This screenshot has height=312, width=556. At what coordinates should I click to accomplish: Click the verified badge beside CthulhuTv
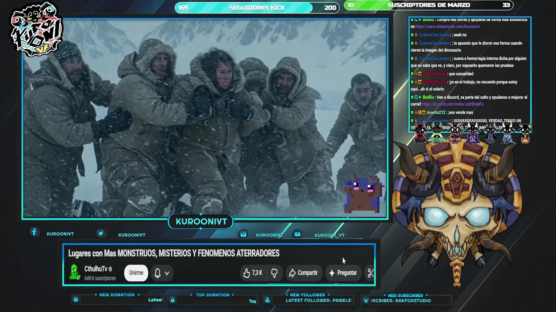coord(110,269)
